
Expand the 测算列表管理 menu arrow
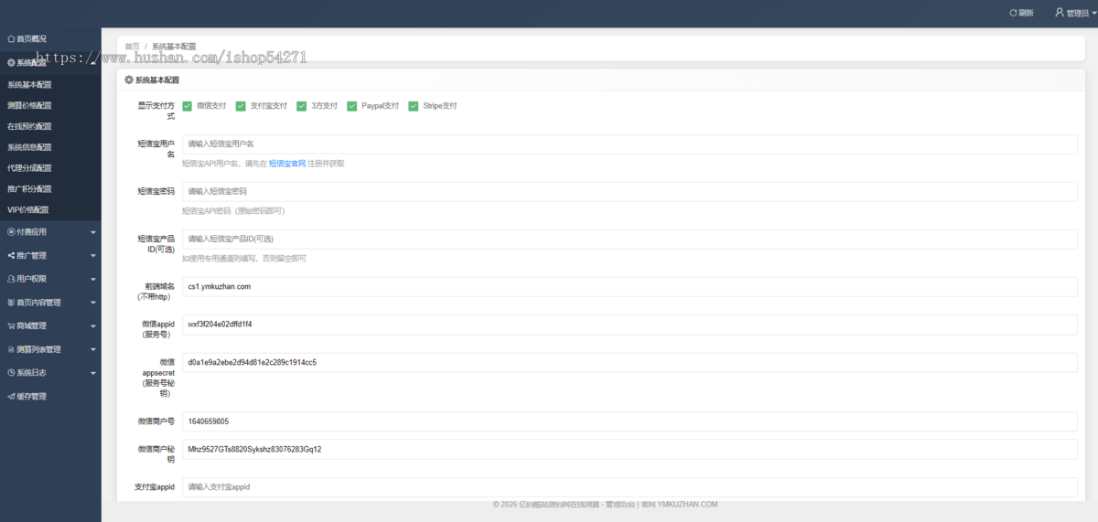pos(93,350)
